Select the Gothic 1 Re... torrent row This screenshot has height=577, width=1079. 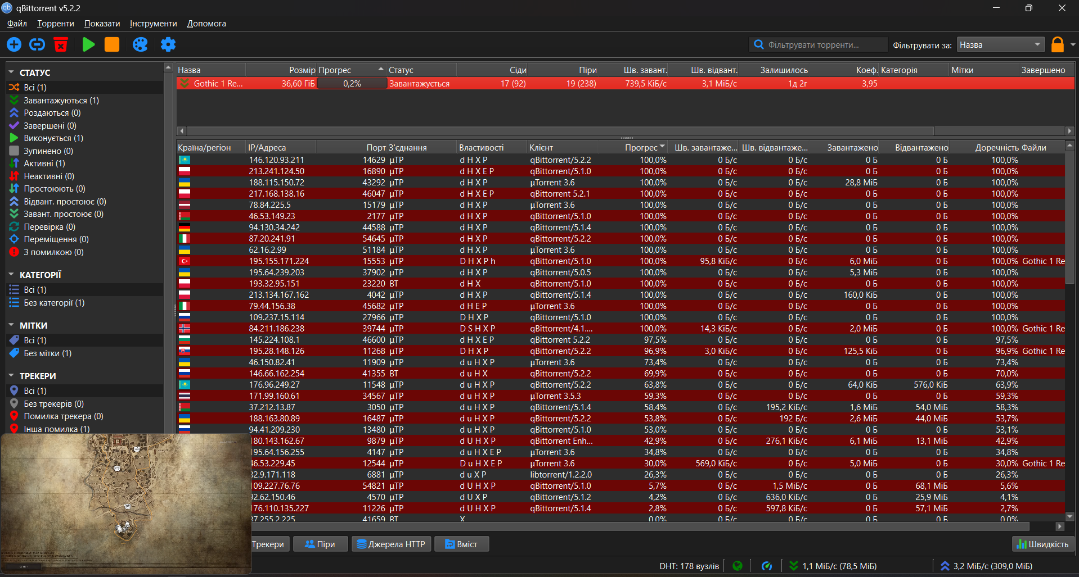tap(625, 84)
